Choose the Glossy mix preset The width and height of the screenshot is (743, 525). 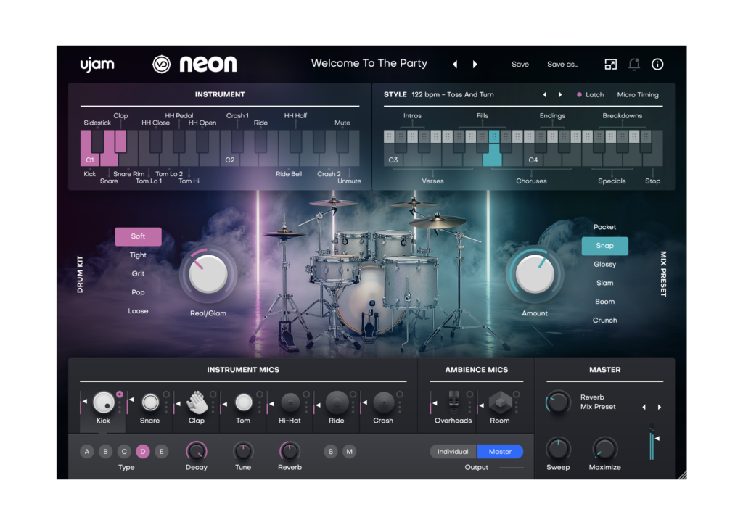click(x=604, y=264)
